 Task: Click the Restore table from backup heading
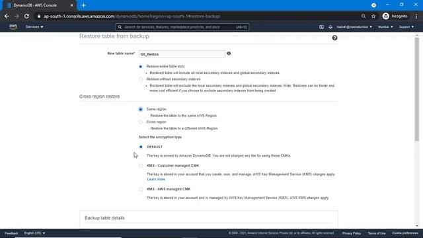tap(114, 36)
